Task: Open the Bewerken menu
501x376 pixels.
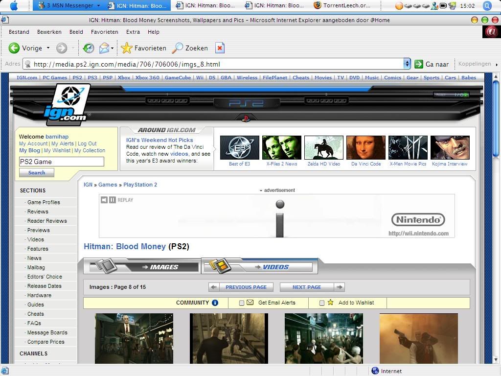Action: [x=49, y=32]
